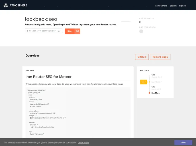Click the Overview heading
Screen dimensions: 196x146
(32, 56)
